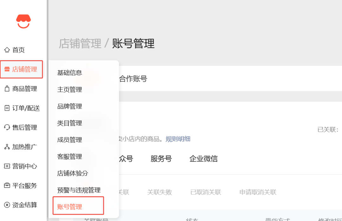Switch to the 服务号 tab
Viewport: 342px width, 221px height.
click(x=161, y=159)
